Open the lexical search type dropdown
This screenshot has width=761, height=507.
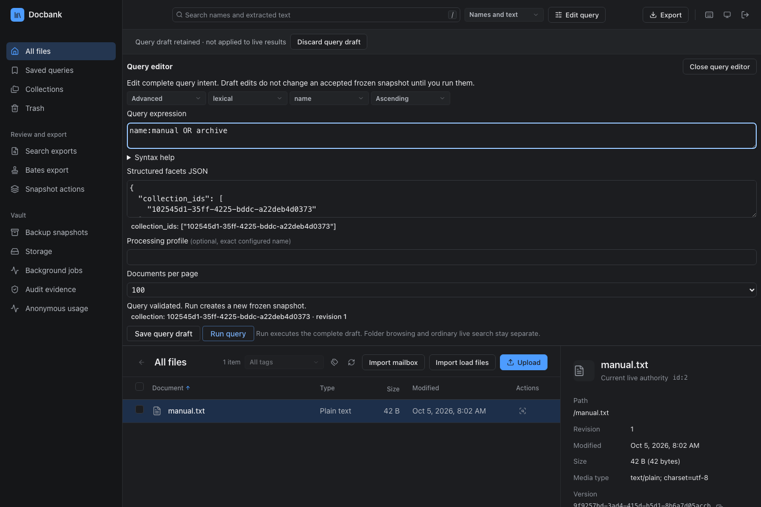click(x=248, y=98)
